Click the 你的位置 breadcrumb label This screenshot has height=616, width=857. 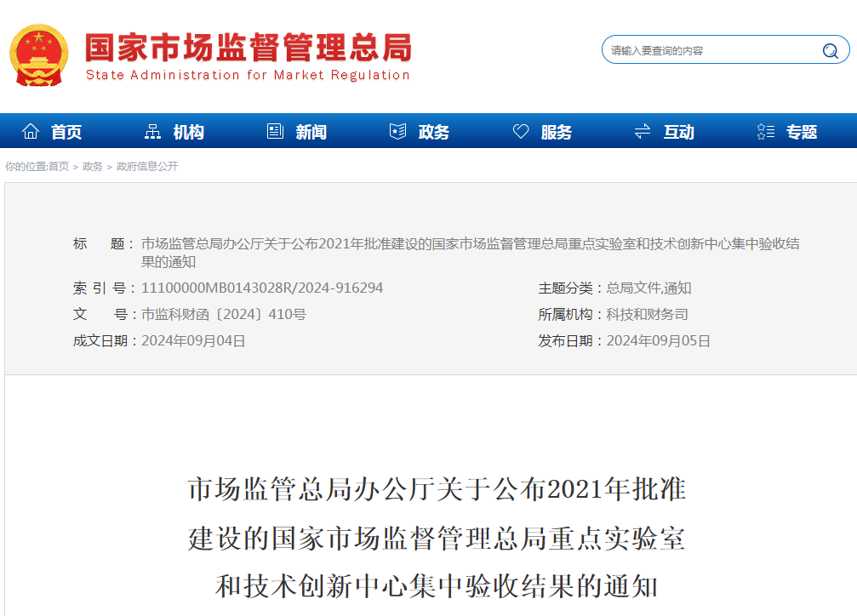26,167
